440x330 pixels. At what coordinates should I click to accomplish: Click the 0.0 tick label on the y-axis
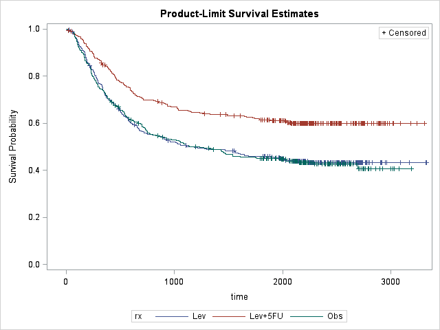pos(33,265)
